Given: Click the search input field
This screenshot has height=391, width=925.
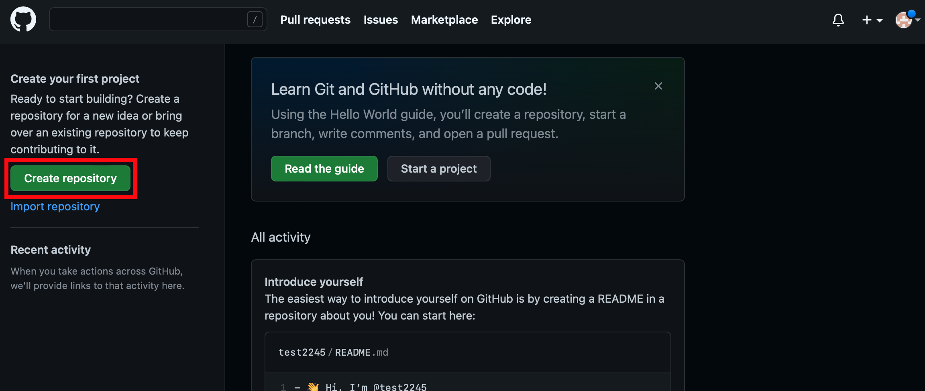Looking at the screenshot, I should [x=158, y=19].
